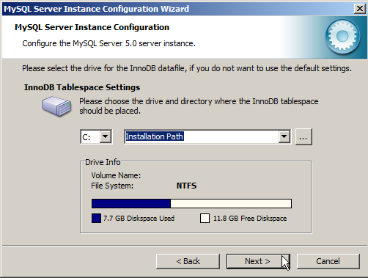This screenshot has width=368, height=278.
Task: Click the white Free Diskspace swatch
Action: [205, 218]
